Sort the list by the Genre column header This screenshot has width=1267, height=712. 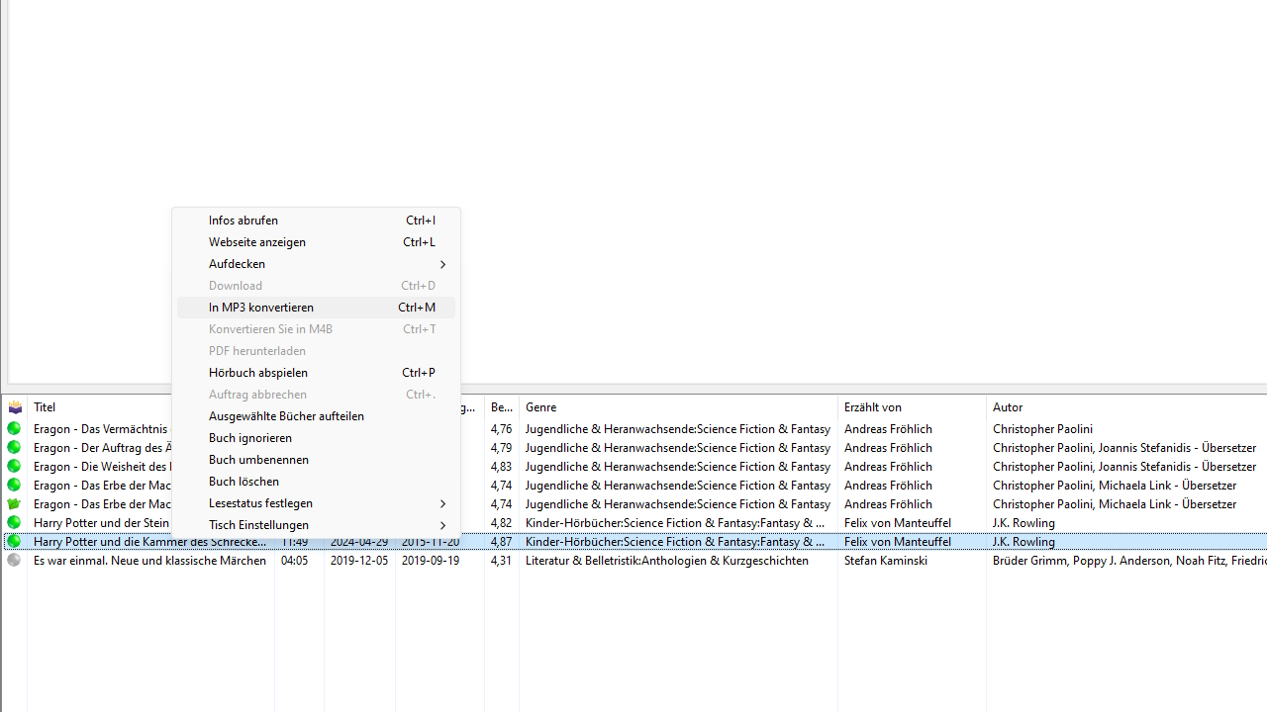(x=540, y=406)
